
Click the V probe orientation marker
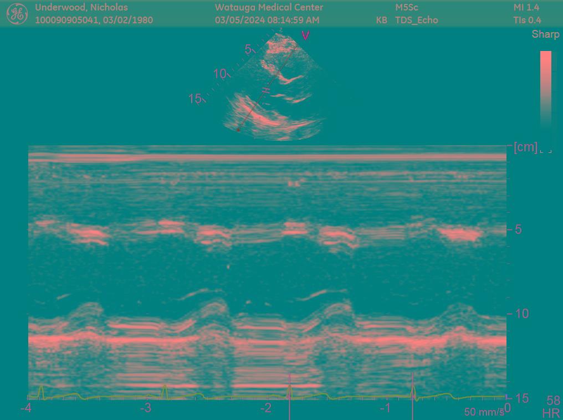(x=305, y=36)
